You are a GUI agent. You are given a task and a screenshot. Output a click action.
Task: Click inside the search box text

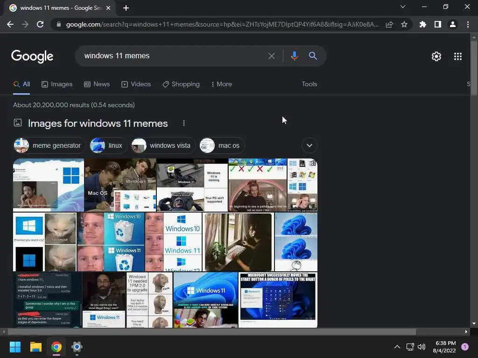(x=117, y=56)
